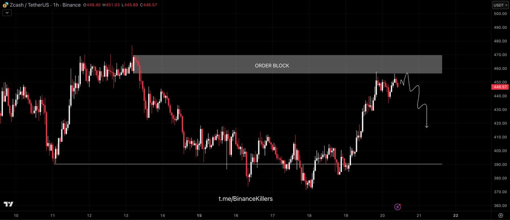Click the 500.00 price axis label

click(x=500, y=14)
